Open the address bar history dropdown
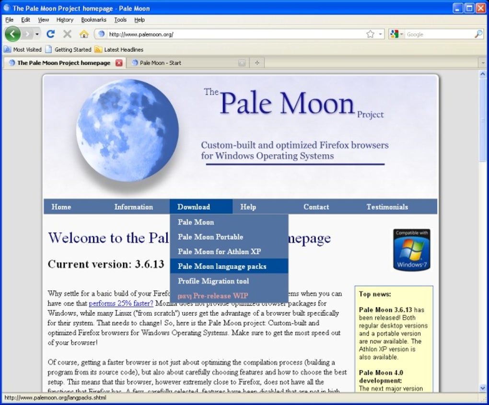489x405 pixels. pos(381,34)
